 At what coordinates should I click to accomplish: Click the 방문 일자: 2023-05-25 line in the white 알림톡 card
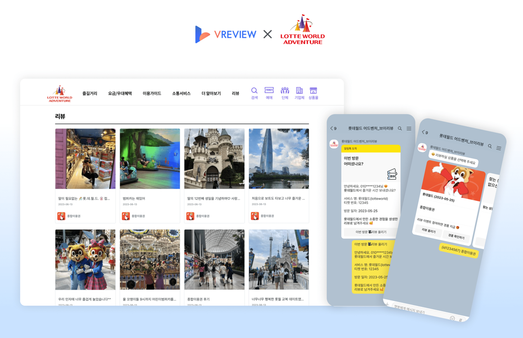[x=361, y=211]
